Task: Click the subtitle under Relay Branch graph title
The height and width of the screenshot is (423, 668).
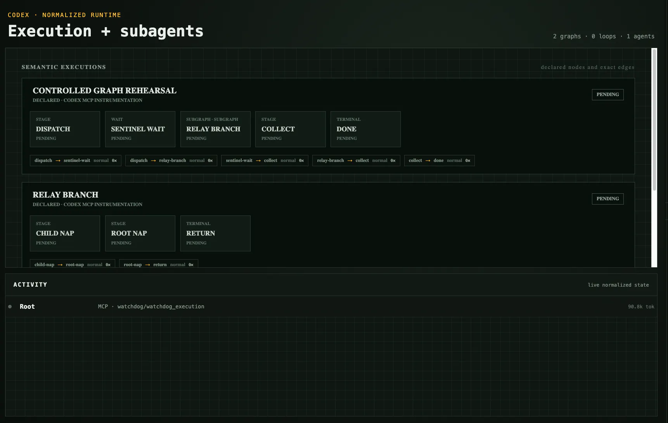Action: pos(87,205)
